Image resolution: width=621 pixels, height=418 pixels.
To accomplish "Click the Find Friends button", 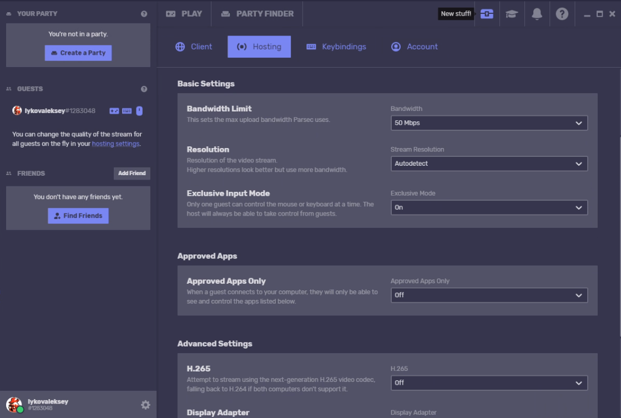I will coord(78,216).
